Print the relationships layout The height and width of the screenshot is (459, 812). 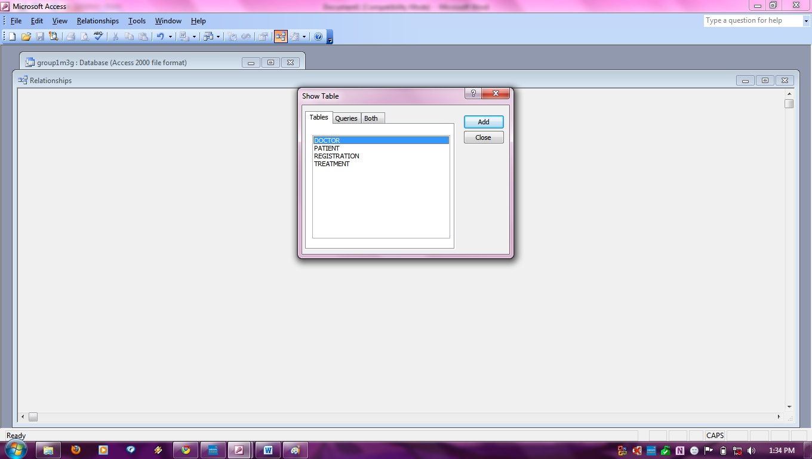pos(70,36)
